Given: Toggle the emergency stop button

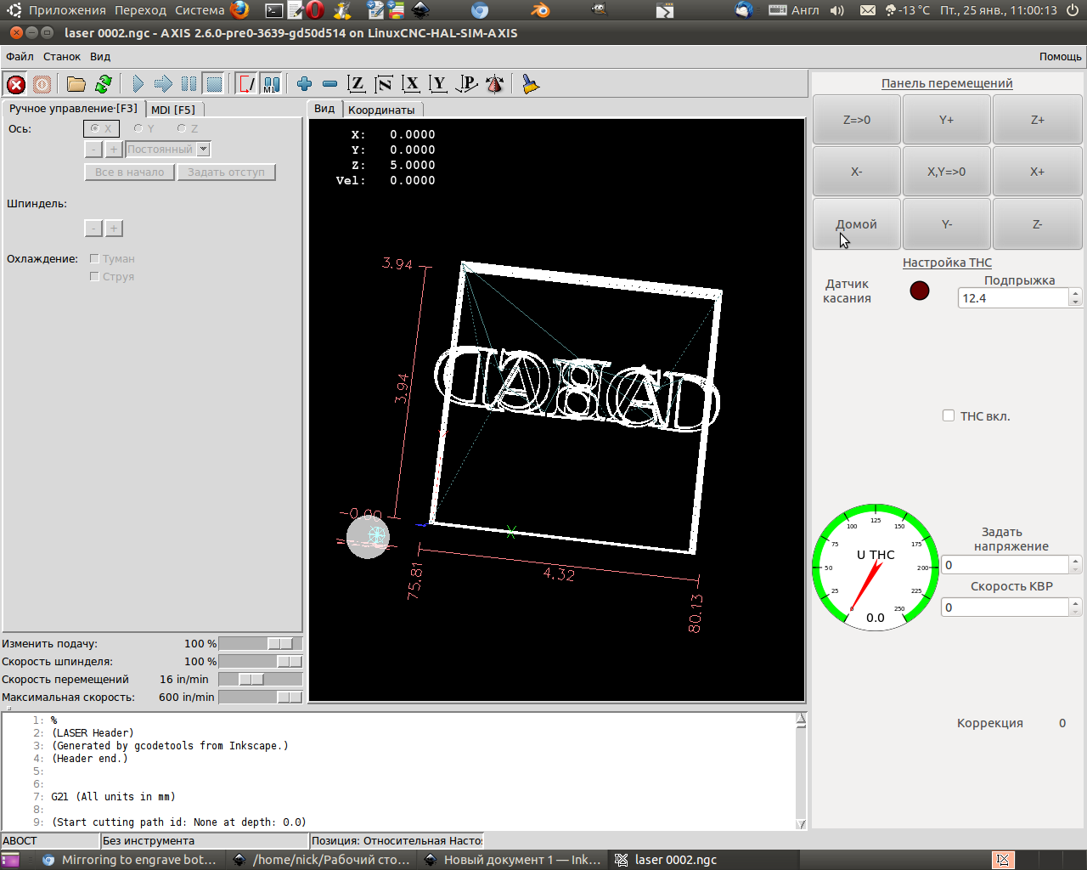Looking at the screenshot, I should pos(16,84).
